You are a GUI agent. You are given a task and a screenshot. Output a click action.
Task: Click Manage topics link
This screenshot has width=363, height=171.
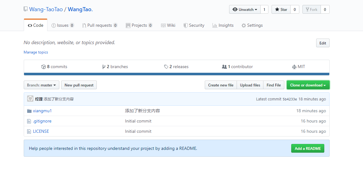coord(36,52)
